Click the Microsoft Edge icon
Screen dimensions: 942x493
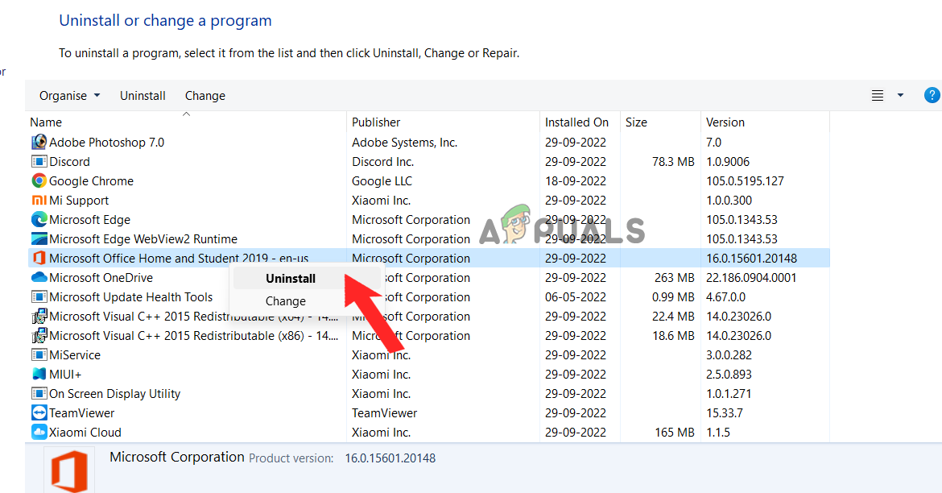tap(39, 219)
